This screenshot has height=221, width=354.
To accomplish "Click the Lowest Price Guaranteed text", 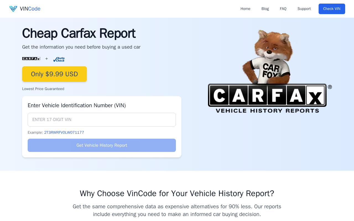I will pos(43,89).
